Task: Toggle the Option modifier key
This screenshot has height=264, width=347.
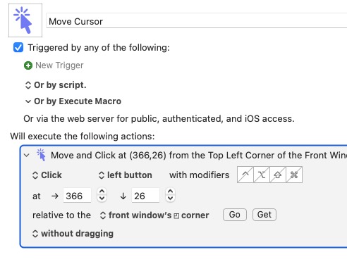Action: [x=262, y=175]
